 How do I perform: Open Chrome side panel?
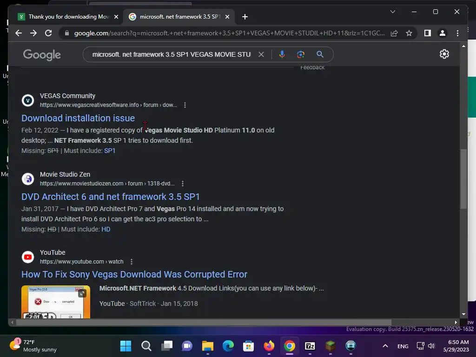(428, 33)
